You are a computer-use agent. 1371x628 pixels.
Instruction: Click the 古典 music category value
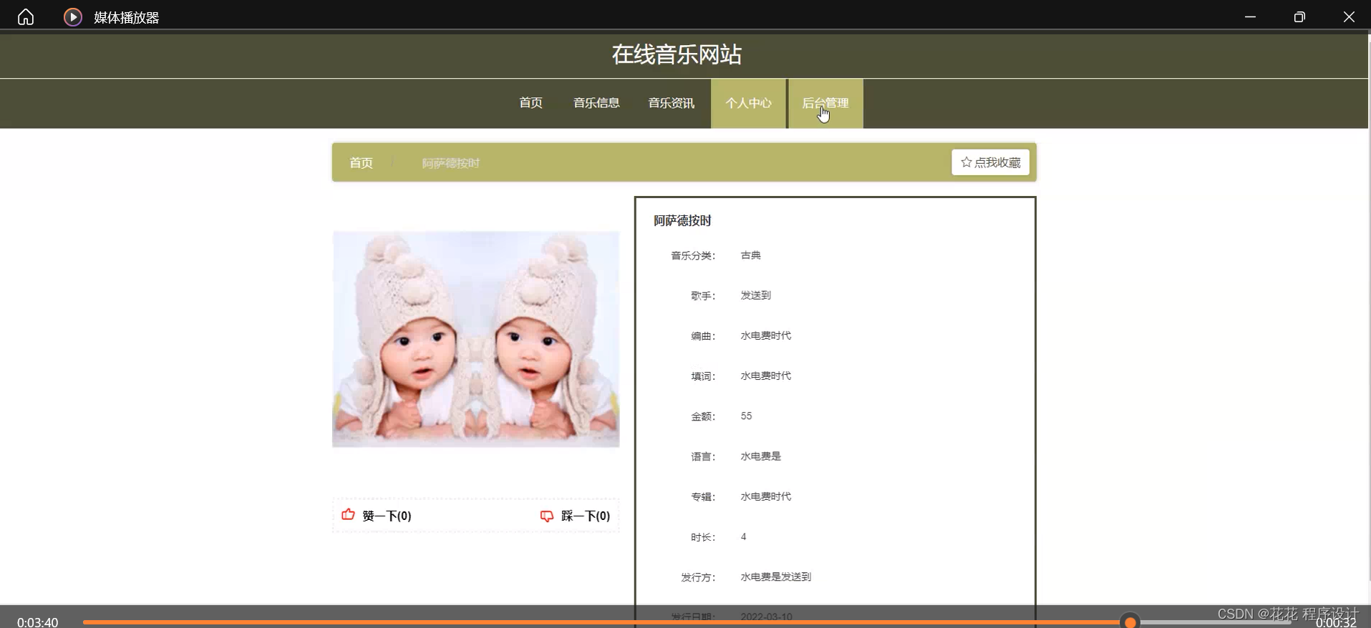[x=750, y=255]
